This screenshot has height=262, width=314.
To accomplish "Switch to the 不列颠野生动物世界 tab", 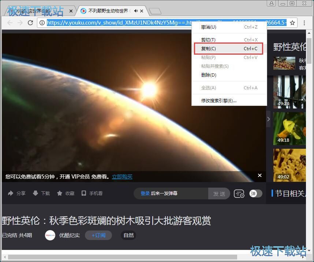I will coord(108,11).
